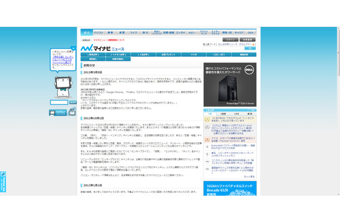The image size is (340, 223).
Task: Focus the site search input field
Action: (x=224, y=49)
